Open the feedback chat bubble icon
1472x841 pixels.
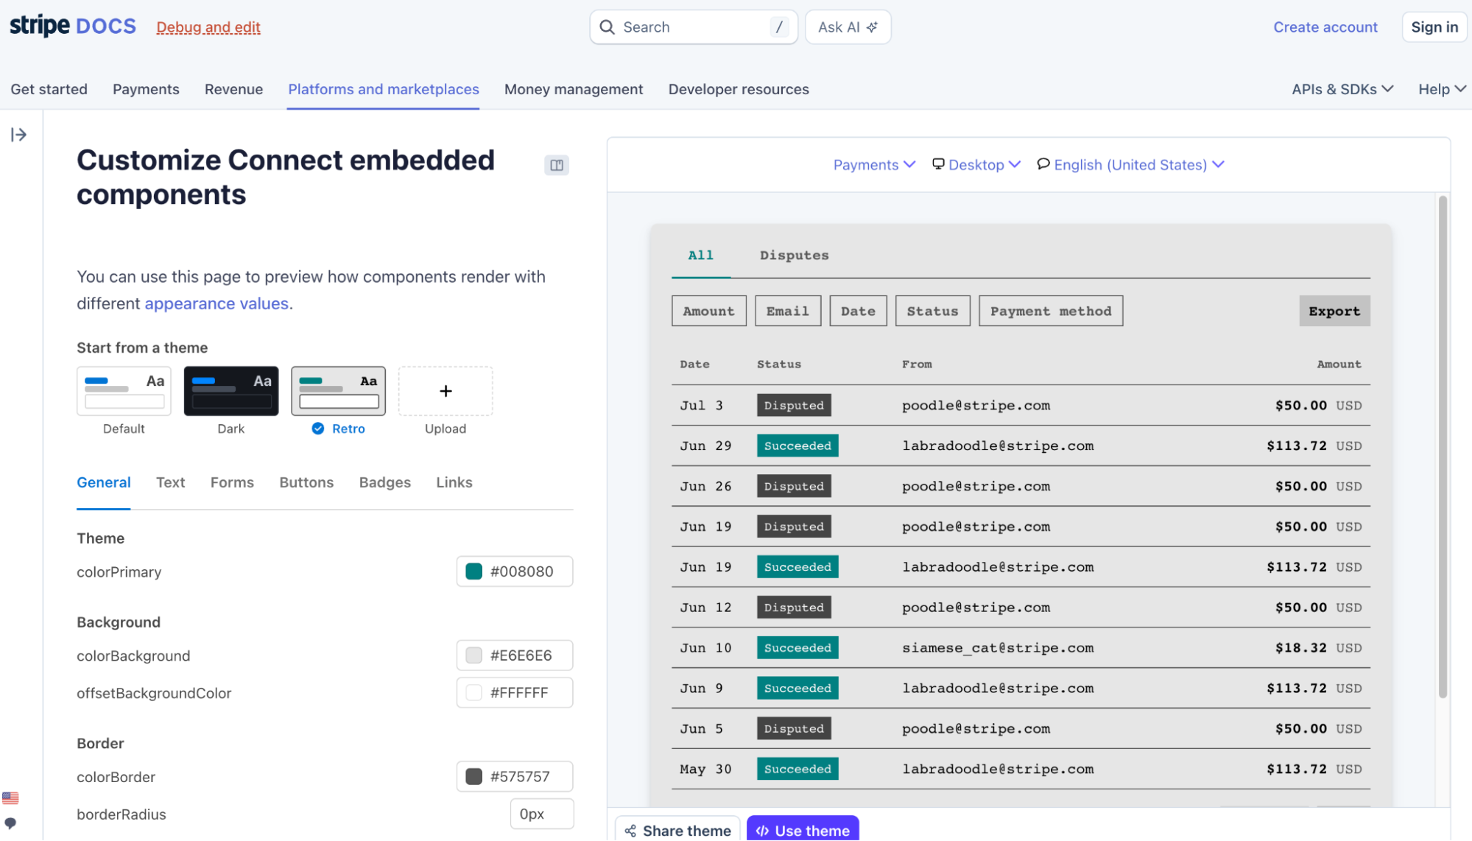coord(10,823)
